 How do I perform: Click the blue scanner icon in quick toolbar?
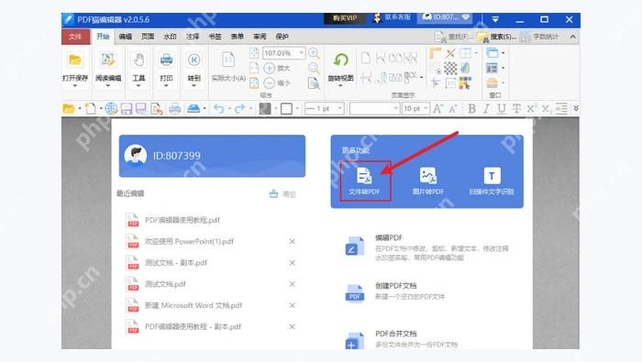click(194, 108)
